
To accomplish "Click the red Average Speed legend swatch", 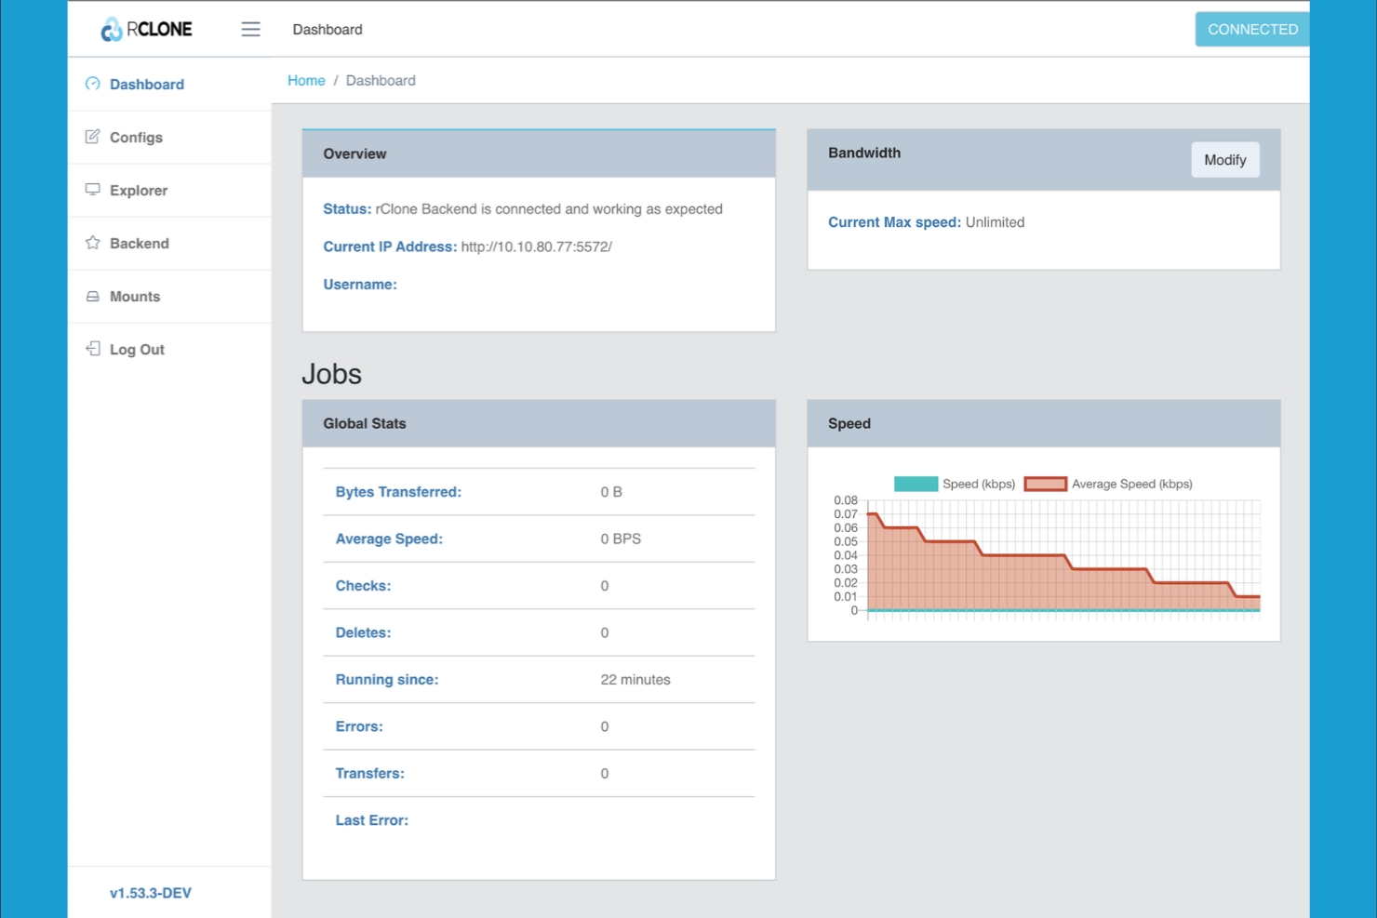I will click(1046, 484).
